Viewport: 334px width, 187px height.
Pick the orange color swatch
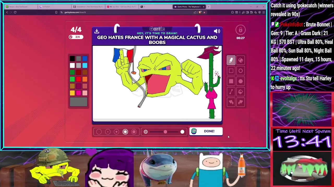point(85,79)
